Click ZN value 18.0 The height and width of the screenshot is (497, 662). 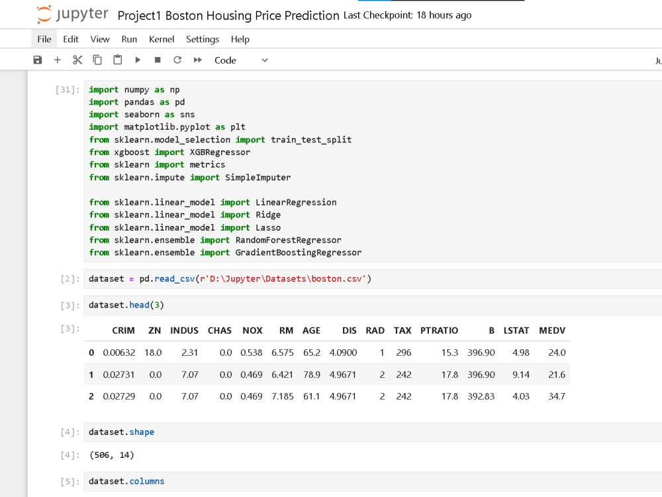(x=153, y=353)
